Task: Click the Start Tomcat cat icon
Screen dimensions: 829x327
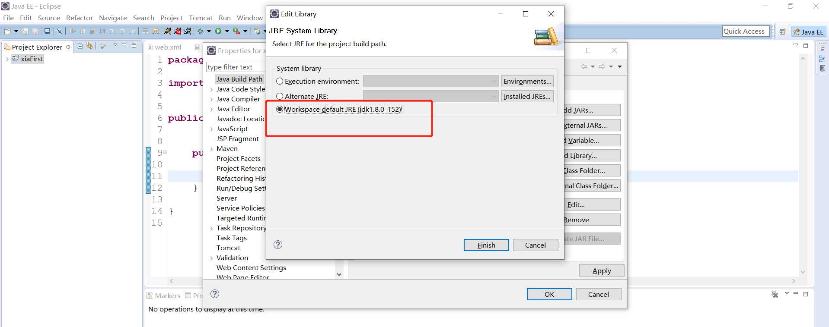Action: tap(167, 31)
